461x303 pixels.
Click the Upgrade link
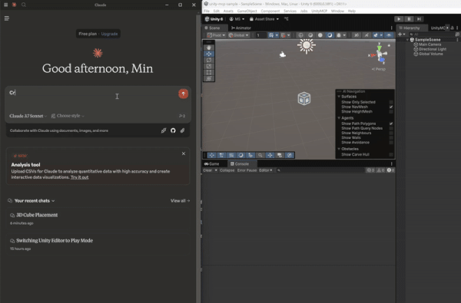click(109, 34)
